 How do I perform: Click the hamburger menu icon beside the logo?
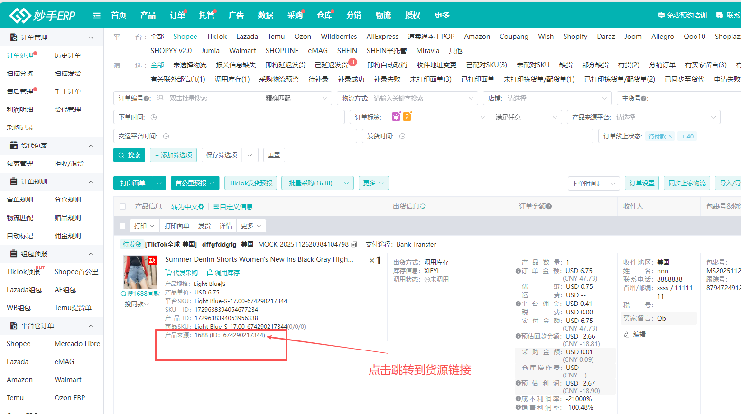coord(97,15)
